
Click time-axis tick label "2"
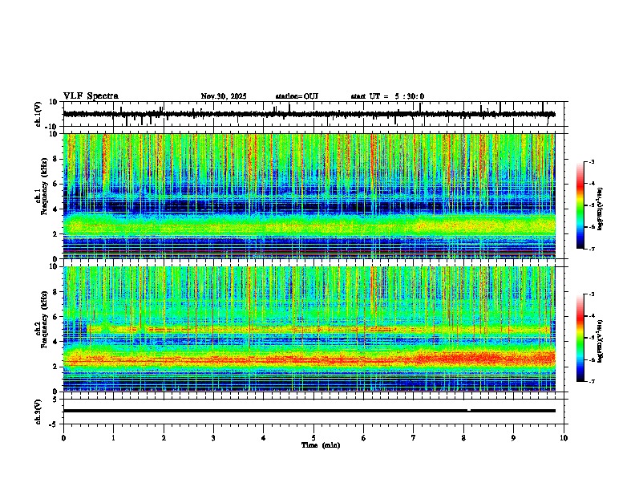164,438
